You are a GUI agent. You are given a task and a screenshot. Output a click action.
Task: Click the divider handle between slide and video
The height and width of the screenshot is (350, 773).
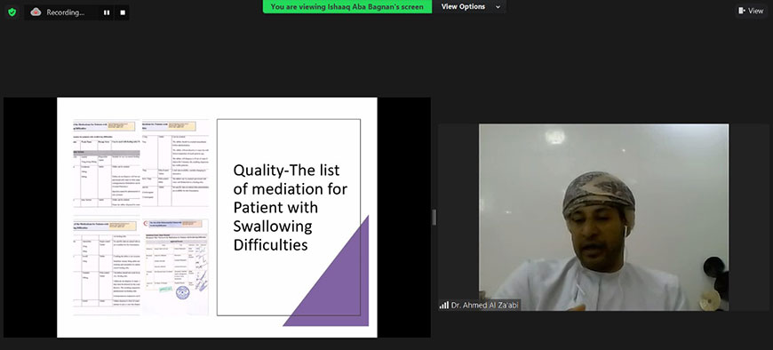(x=434, y=218)
